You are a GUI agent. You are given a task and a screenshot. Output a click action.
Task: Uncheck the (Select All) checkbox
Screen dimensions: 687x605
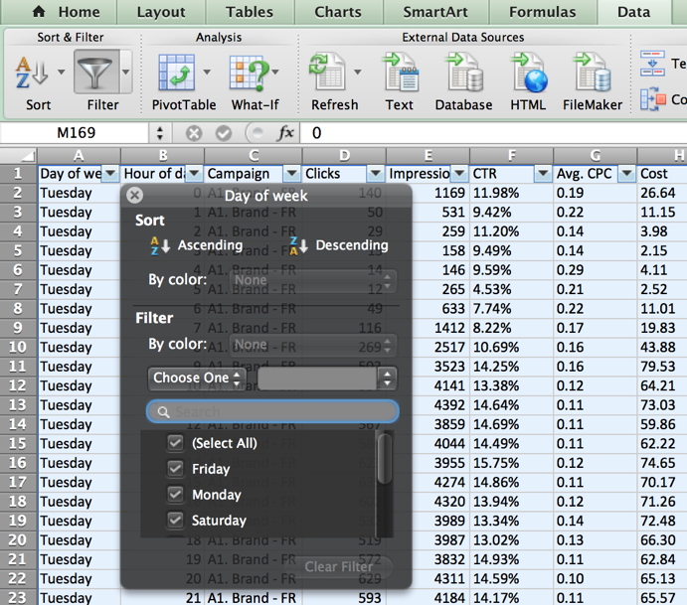[175, 443]
